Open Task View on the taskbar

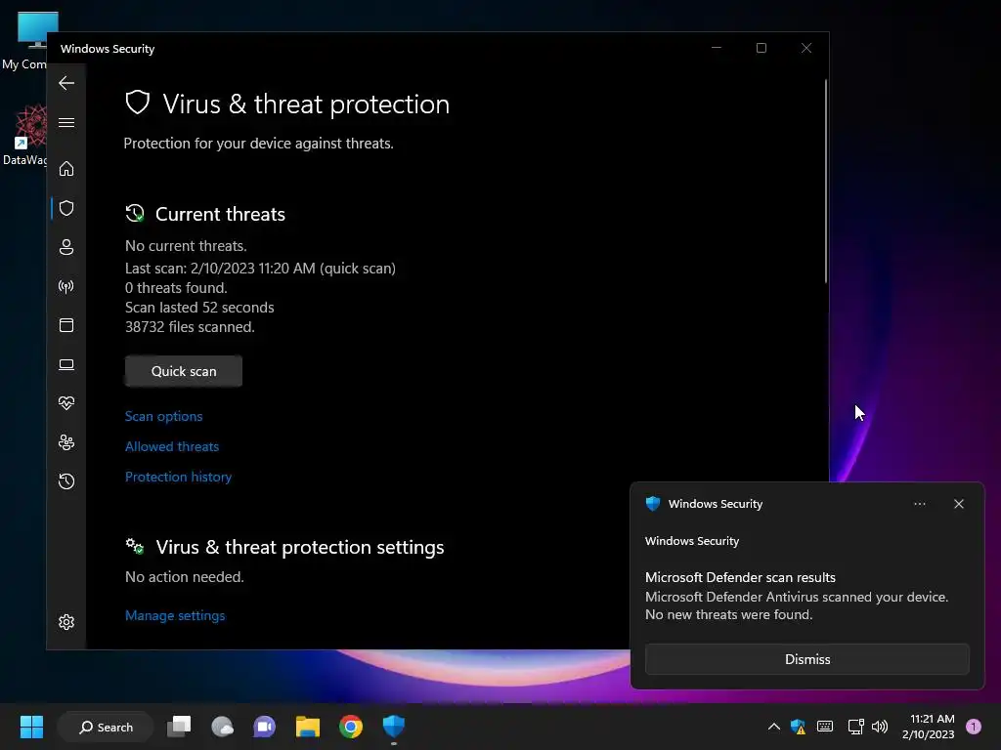point(180,727)
